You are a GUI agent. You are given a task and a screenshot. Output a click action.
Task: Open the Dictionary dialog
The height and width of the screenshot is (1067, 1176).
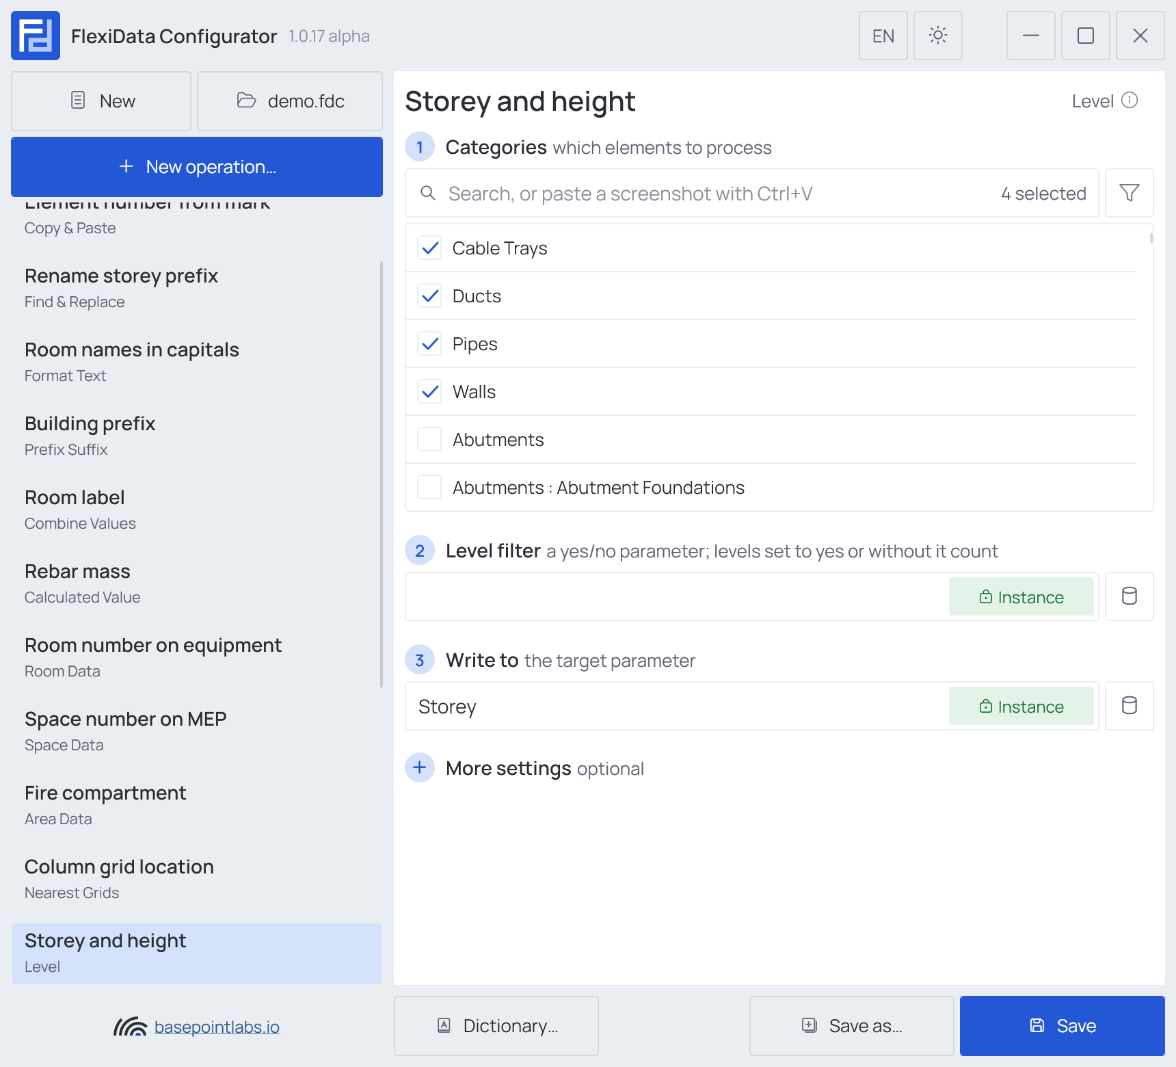coord(496,1026)
